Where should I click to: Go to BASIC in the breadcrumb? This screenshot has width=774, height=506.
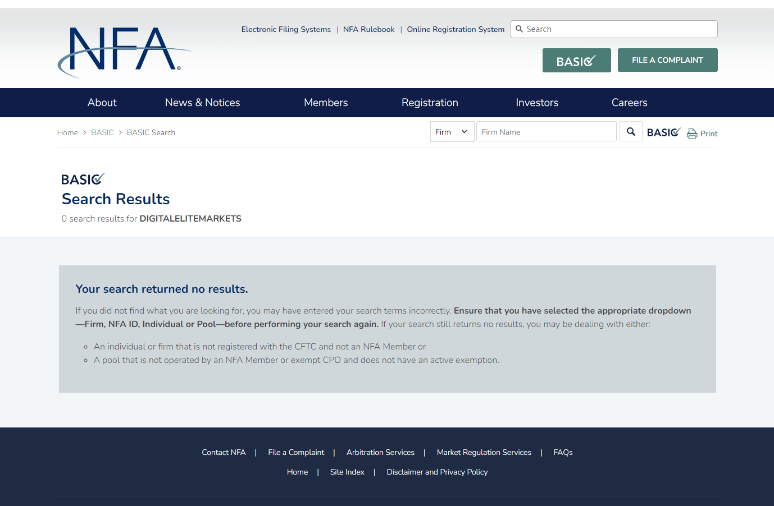click(x=102, y=132)
